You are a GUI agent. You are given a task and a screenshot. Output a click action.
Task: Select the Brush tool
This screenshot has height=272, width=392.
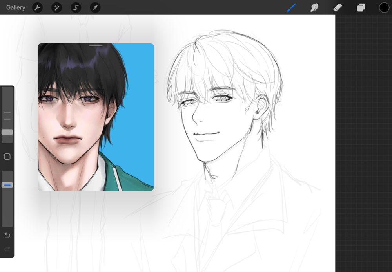[x=291, y=7]
